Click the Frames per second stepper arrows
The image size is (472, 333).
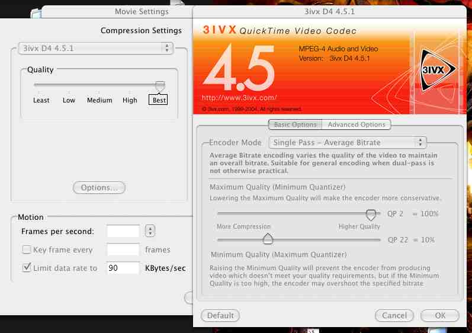(150, 231)
